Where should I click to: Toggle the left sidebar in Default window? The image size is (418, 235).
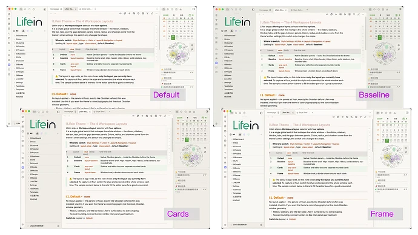(x=45, y=9)
